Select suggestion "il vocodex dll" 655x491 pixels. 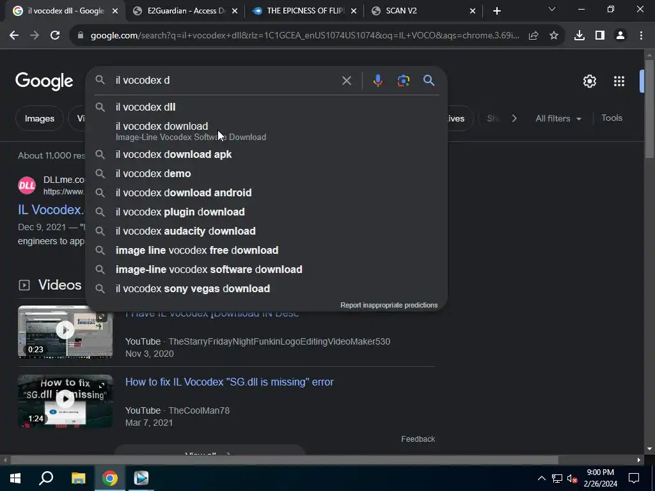point(265,107)
